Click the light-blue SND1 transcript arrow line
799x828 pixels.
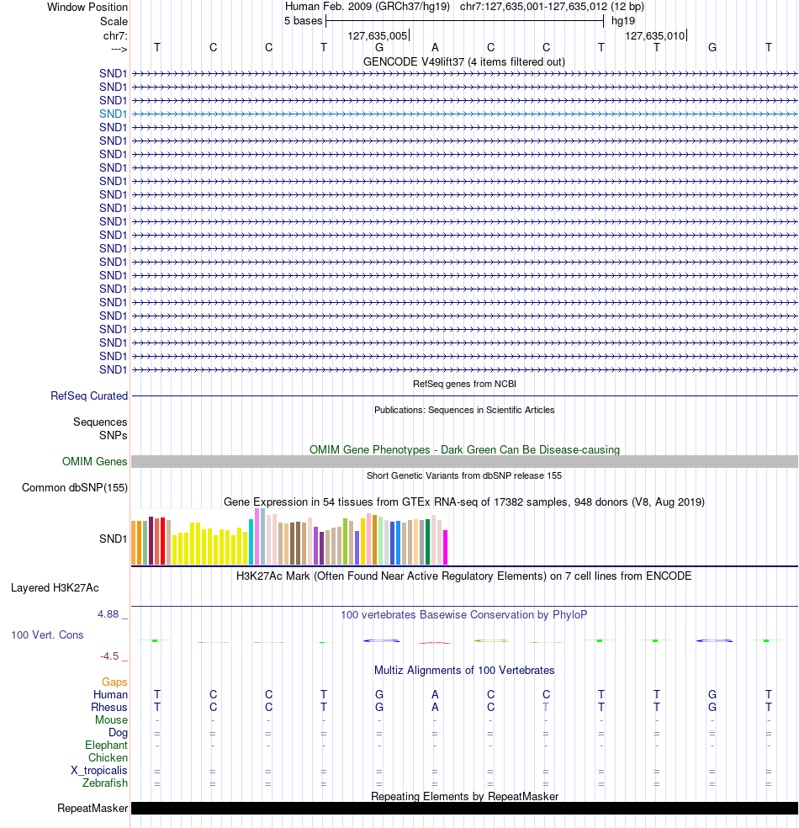pyautogui.click(x=464, y=114)
